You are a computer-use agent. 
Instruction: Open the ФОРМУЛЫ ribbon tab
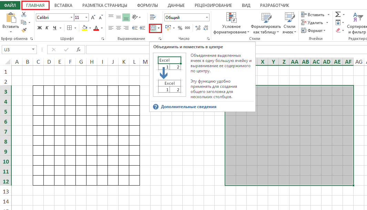click(147, 6)
